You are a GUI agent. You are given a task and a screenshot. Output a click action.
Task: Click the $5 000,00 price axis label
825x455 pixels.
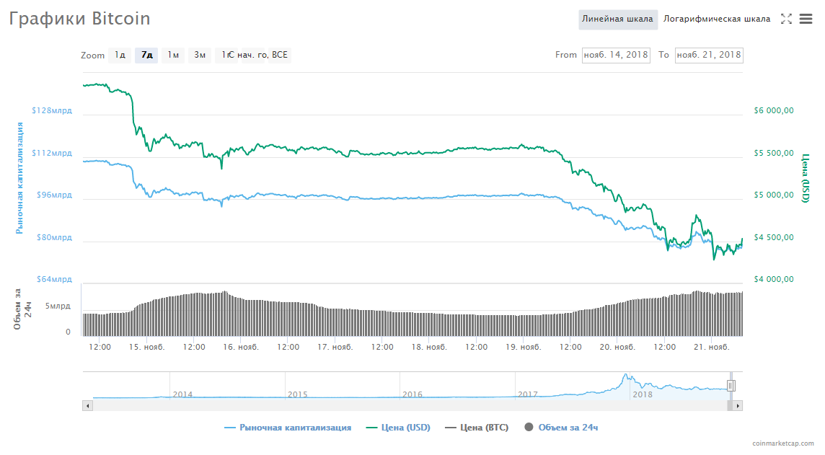[773, 195]
